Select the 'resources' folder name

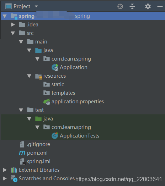[54, 76]
